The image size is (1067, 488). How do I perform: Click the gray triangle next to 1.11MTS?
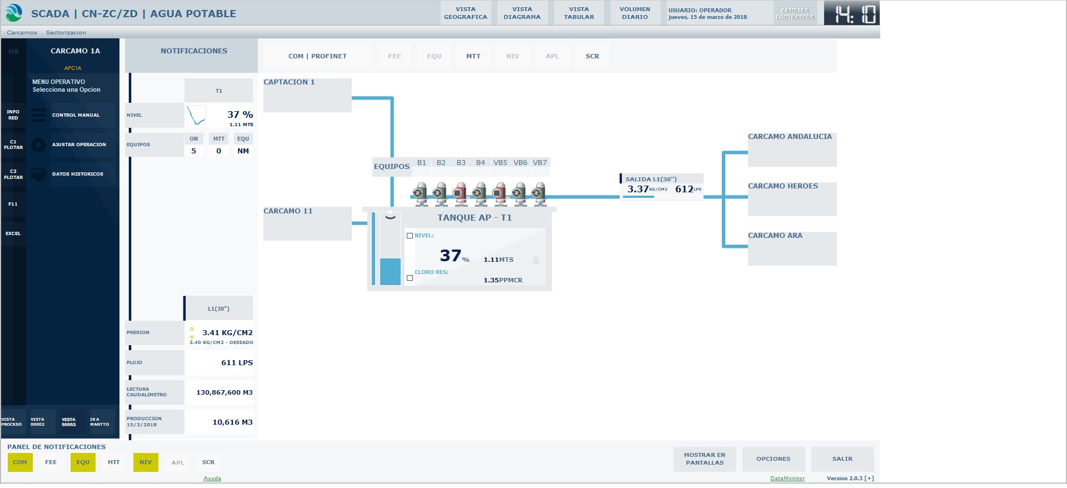536,260
